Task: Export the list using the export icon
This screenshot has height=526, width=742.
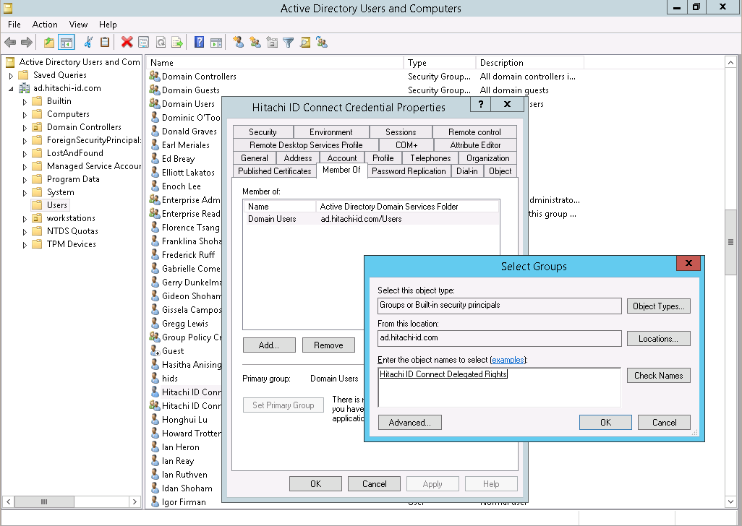Action: 179,42
